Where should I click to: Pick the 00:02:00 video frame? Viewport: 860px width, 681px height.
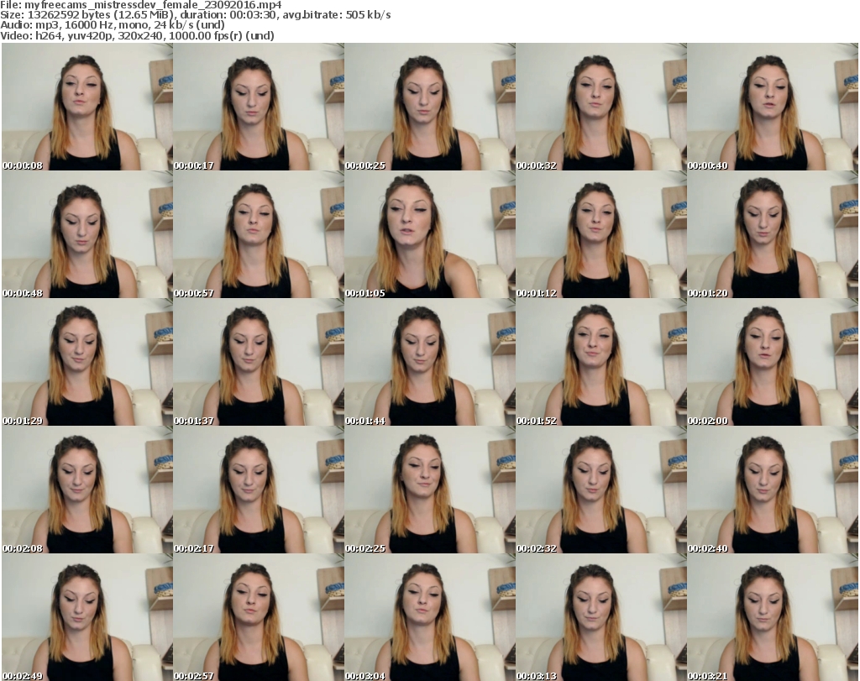pyautogui.click(x=773, y=363)
